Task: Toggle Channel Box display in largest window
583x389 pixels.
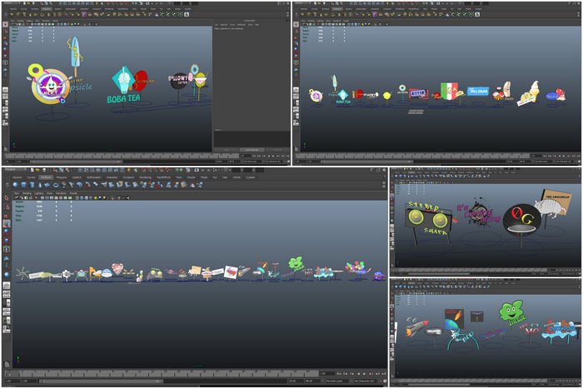Action: pyautogui.click(x=384, y=170)
